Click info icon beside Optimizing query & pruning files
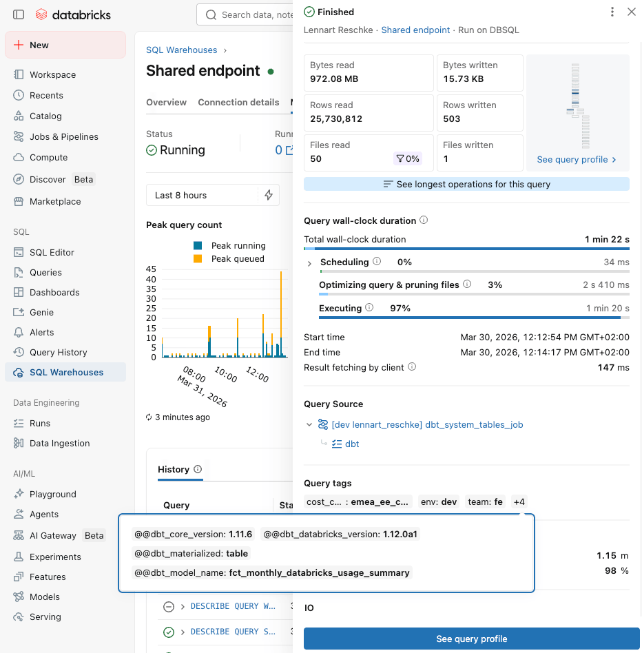 pos(467,284)
